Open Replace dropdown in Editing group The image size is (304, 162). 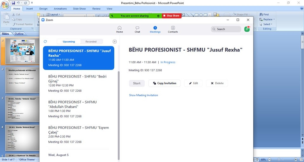pyautogui.click(x=267, y=19)
